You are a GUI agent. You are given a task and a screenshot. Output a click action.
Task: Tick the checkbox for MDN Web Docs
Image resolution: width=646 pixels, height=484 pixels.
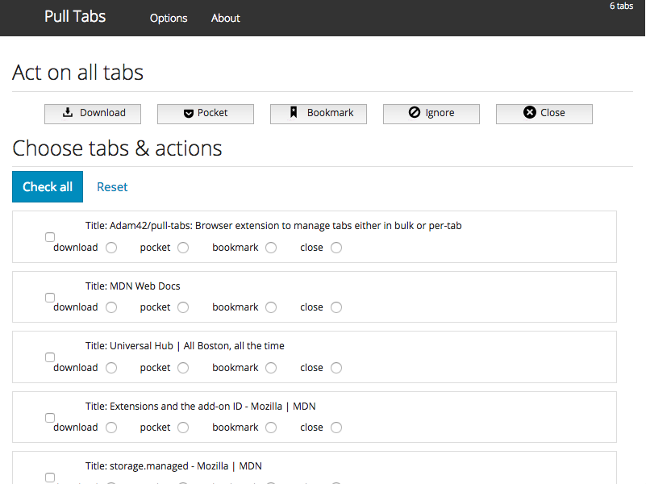50,298
